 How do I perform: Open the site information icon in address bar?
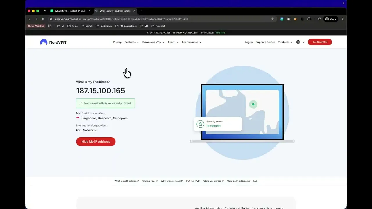[x=51, y=19]
